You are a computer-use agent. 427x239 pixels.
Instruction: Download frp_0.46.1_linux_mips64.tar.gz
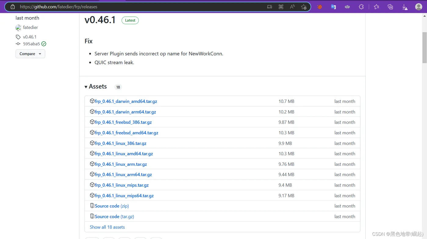(124, 196)
